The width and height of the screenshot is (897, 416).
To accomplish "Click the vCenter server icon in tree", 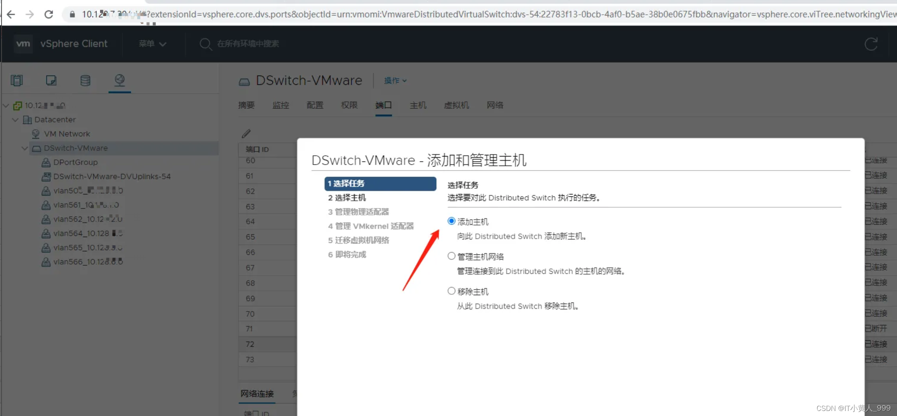I will (x=17, y=105).
